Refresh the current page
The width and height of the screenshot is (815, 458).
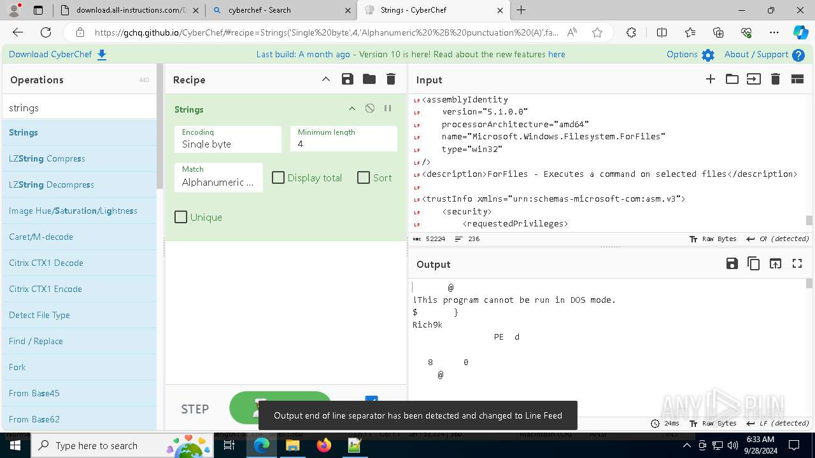point(46,32)
